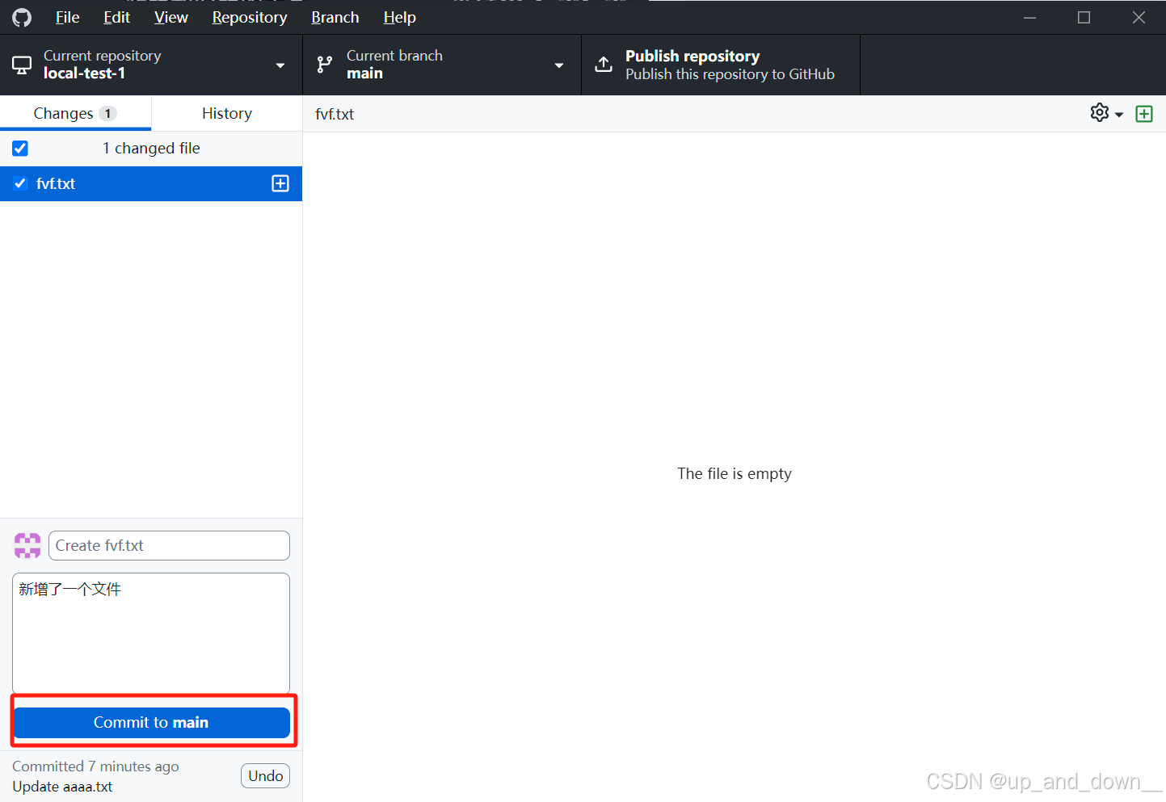Switch to the History tab

[x=227, y=113]
